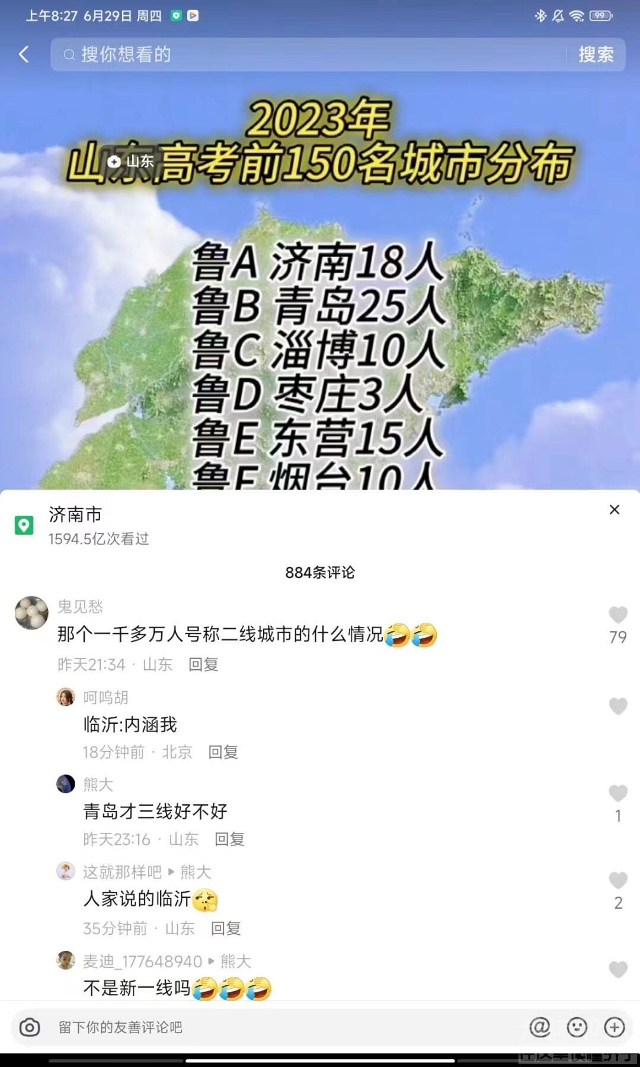640x1067 pixels.
Task: Tap the @ mention icon
Action: (539, 1027)
